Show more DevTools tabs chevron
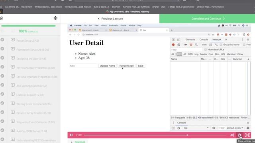Screen dimensions: 255x143 coord(226,40)
